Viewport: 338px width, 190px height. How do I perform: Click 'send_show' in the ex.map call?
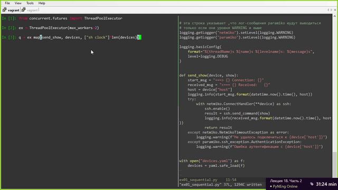(52, 37)
